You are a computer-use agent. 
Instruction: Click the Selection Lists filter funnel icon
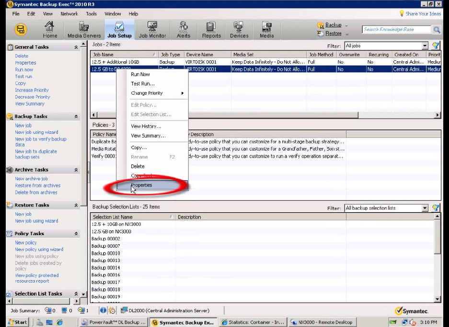[x=436, y=208]
